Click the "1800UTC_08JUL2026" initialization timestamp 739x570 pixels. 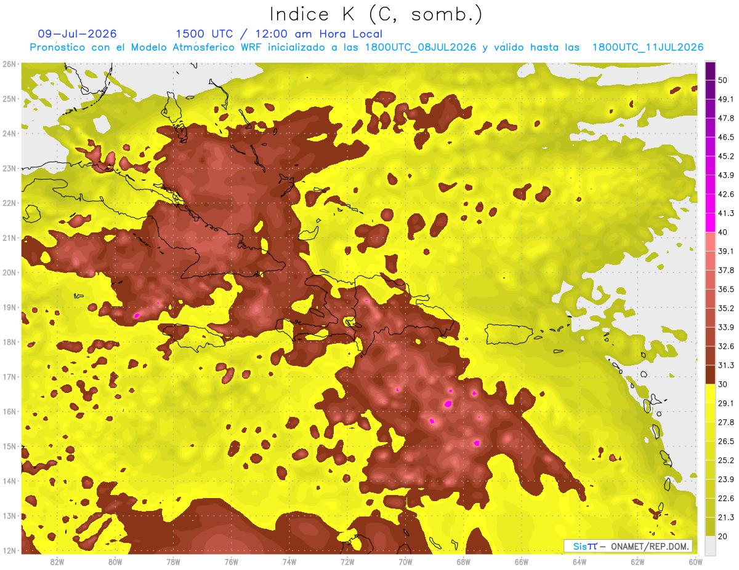tap(421, 47)
